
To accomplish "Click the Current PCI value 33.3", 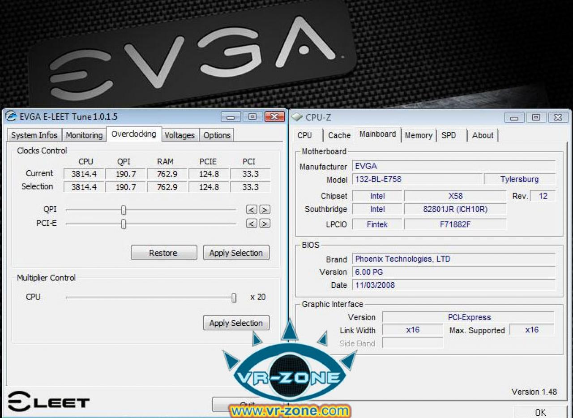I will 250,174.
